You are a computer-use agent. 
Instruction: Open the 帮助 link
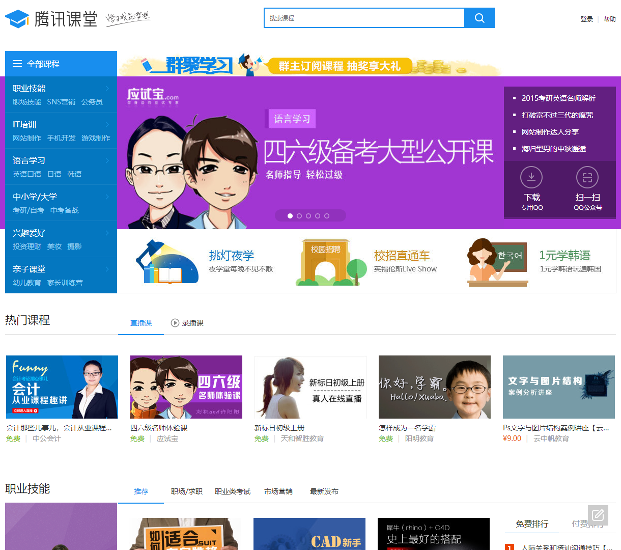(609, 19)
